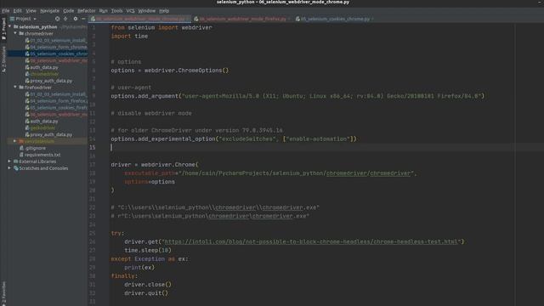544x306 pixels.
Task: Switch to 05_selenium_cookies_chrome.py editor tab
Action: pos(335,19)
